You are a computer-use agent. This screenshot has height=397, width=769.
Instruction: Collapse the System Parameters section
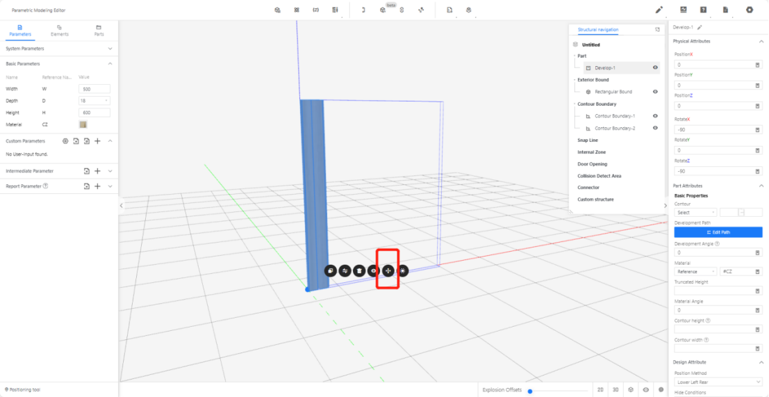(x=110, y=49)
